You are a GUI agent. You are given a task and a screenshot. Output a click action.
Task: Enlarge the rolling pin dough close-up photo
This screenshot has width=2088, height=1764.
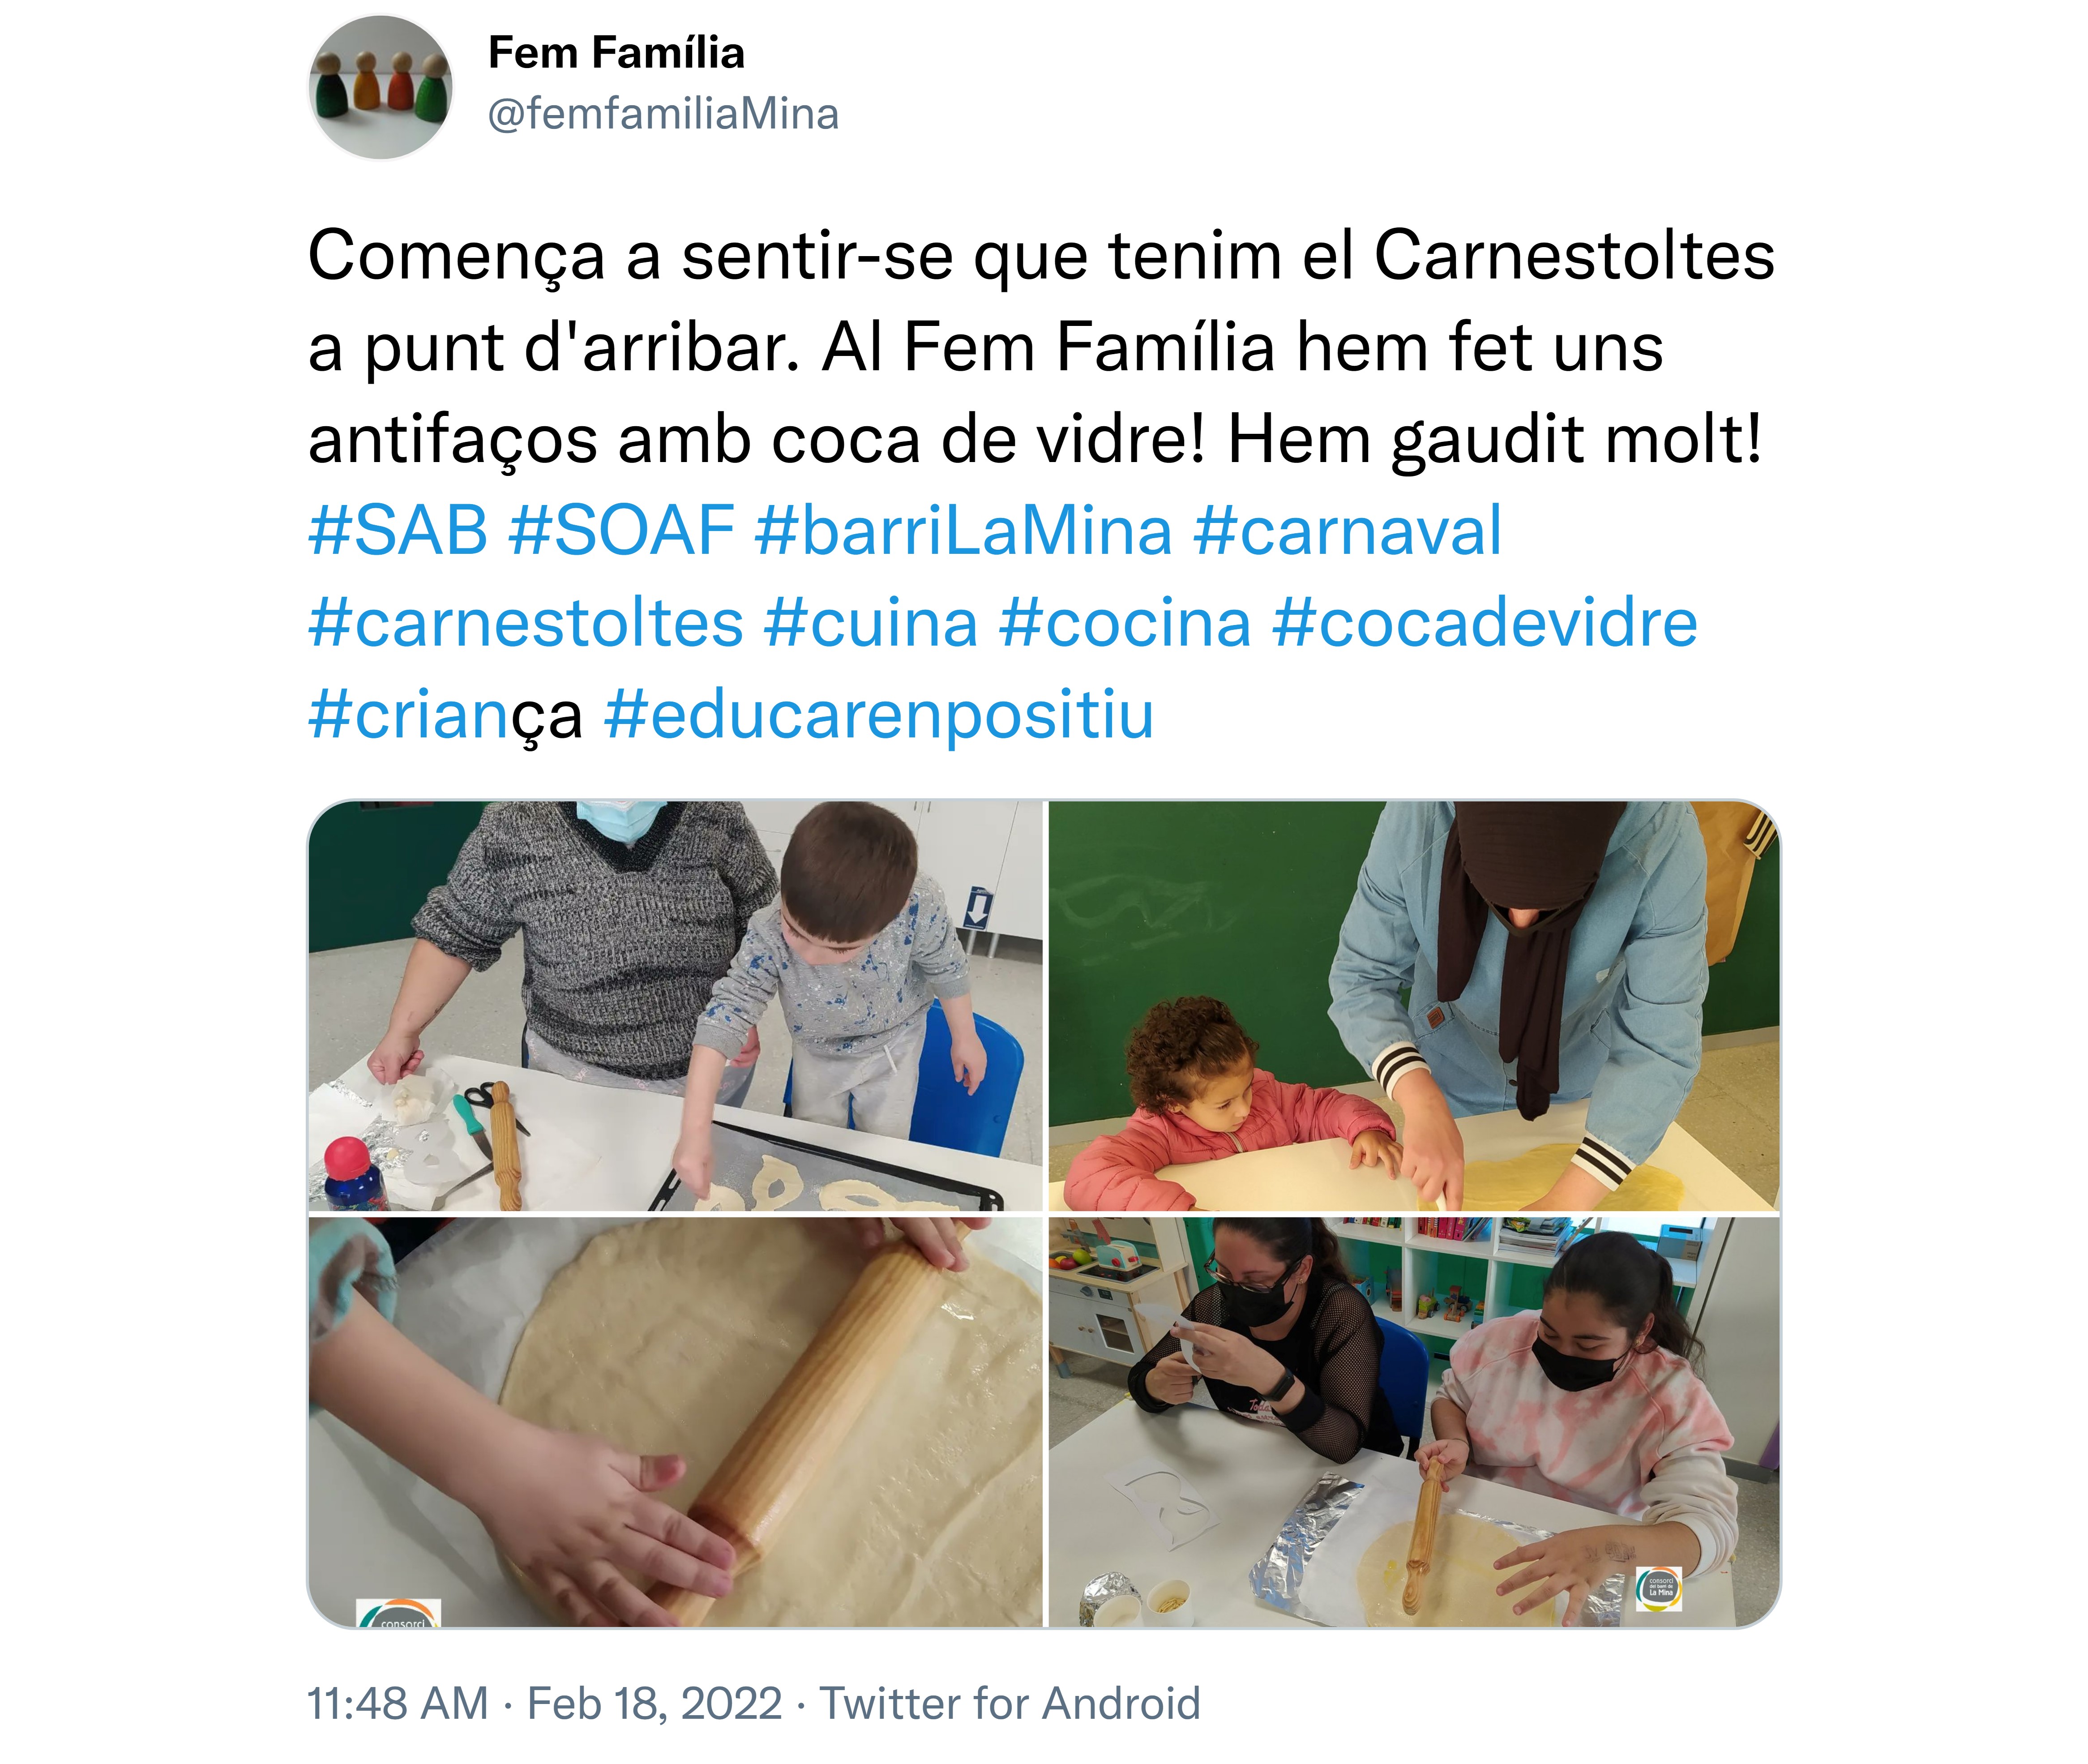coord(675,1422)
